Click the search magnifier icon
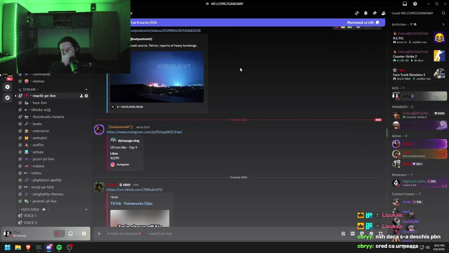Viewport: 449px width, 253px height. (x=443, y=13)
